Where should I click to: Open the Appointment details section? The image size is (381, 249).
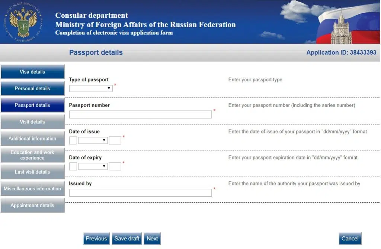(33, 205)
